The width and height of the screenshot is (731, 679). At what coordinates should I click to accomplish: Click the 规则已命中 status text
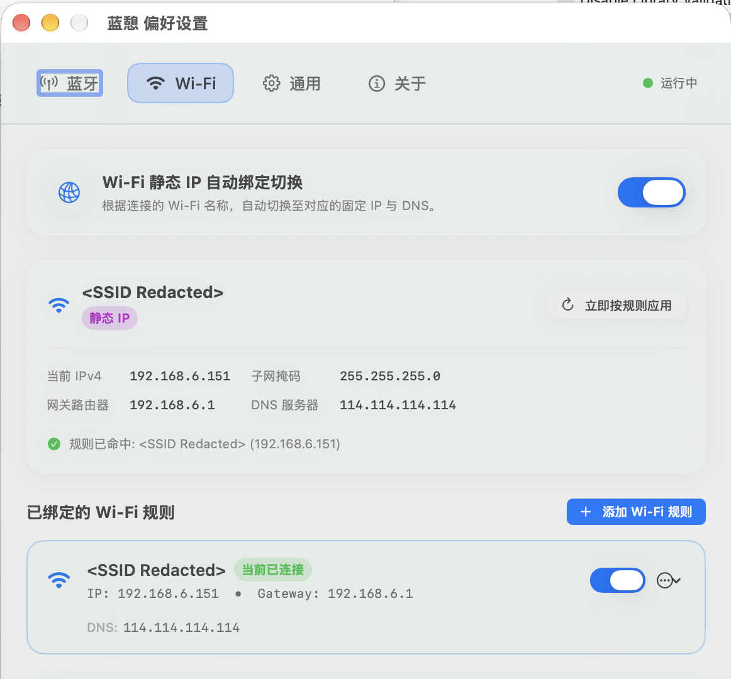204,444
